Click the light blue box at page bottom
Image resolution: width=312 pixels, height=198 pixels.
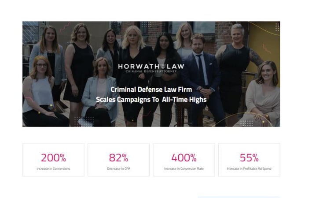click(239, 197)
